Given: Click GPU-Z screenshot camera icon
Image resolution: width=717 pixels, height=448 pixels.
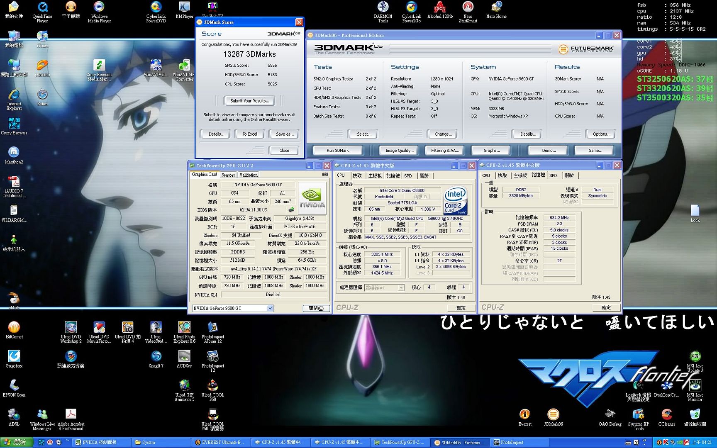Looking at the screenshot, I should (x=325, y=175).
